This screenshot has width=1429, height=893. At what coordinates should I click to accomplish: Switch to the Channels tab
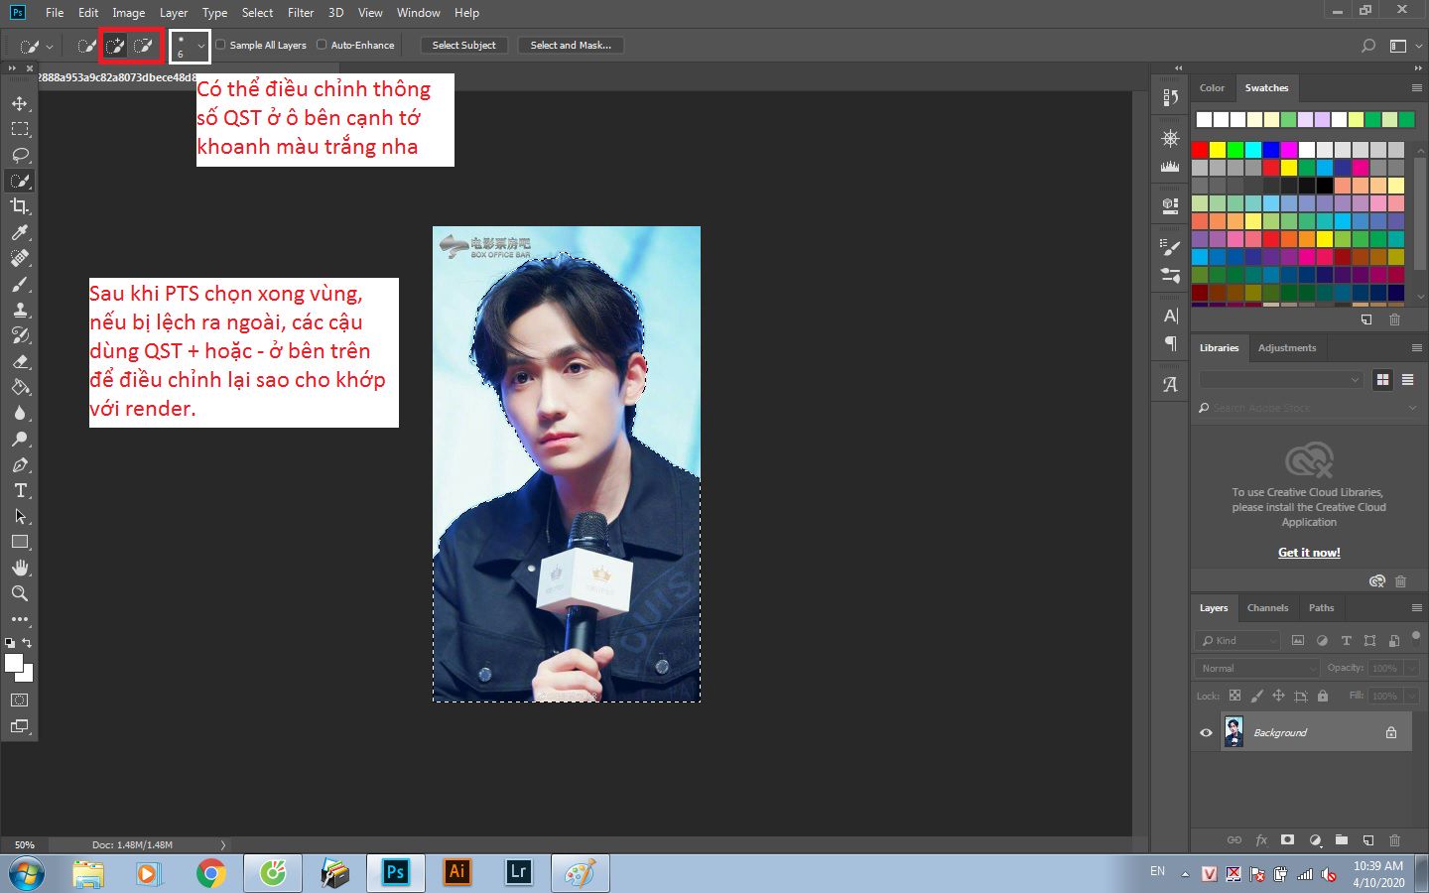[x=1267, y=608]
